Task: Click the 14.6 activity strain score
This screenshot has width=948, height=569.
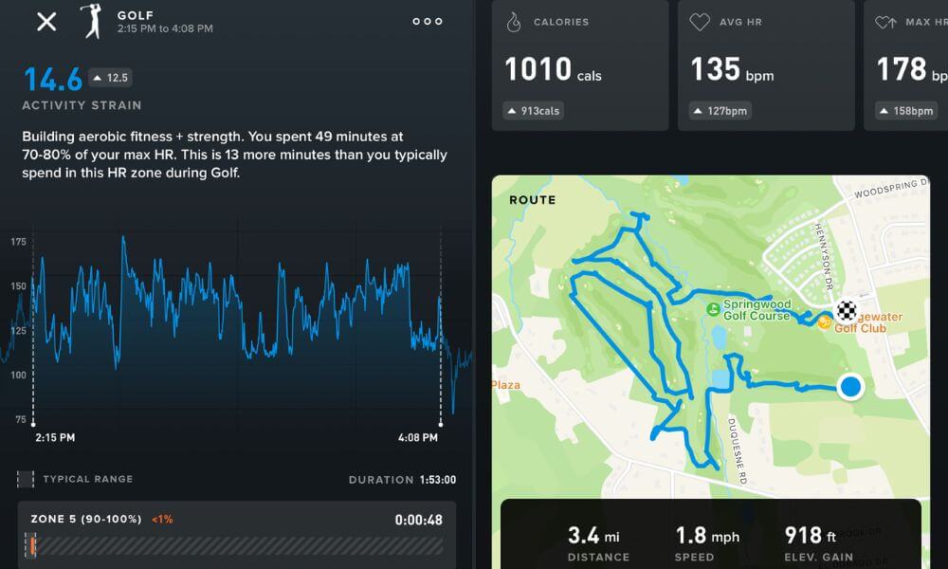Action: 52,79
